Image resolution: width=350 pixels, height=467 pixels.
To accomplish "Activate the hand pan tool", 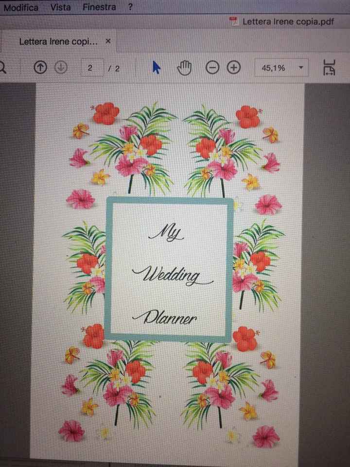I will [185, 69].
